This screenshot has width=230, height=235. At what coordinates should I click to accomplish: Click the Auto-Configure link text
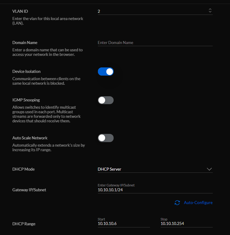coord(198,203)
